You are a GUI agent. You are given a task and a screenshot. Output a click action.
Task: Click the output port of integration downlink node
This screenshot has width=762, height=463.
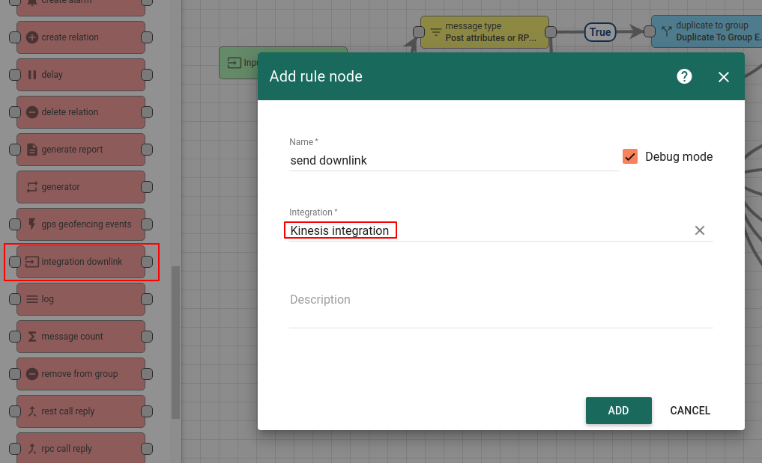147,262
